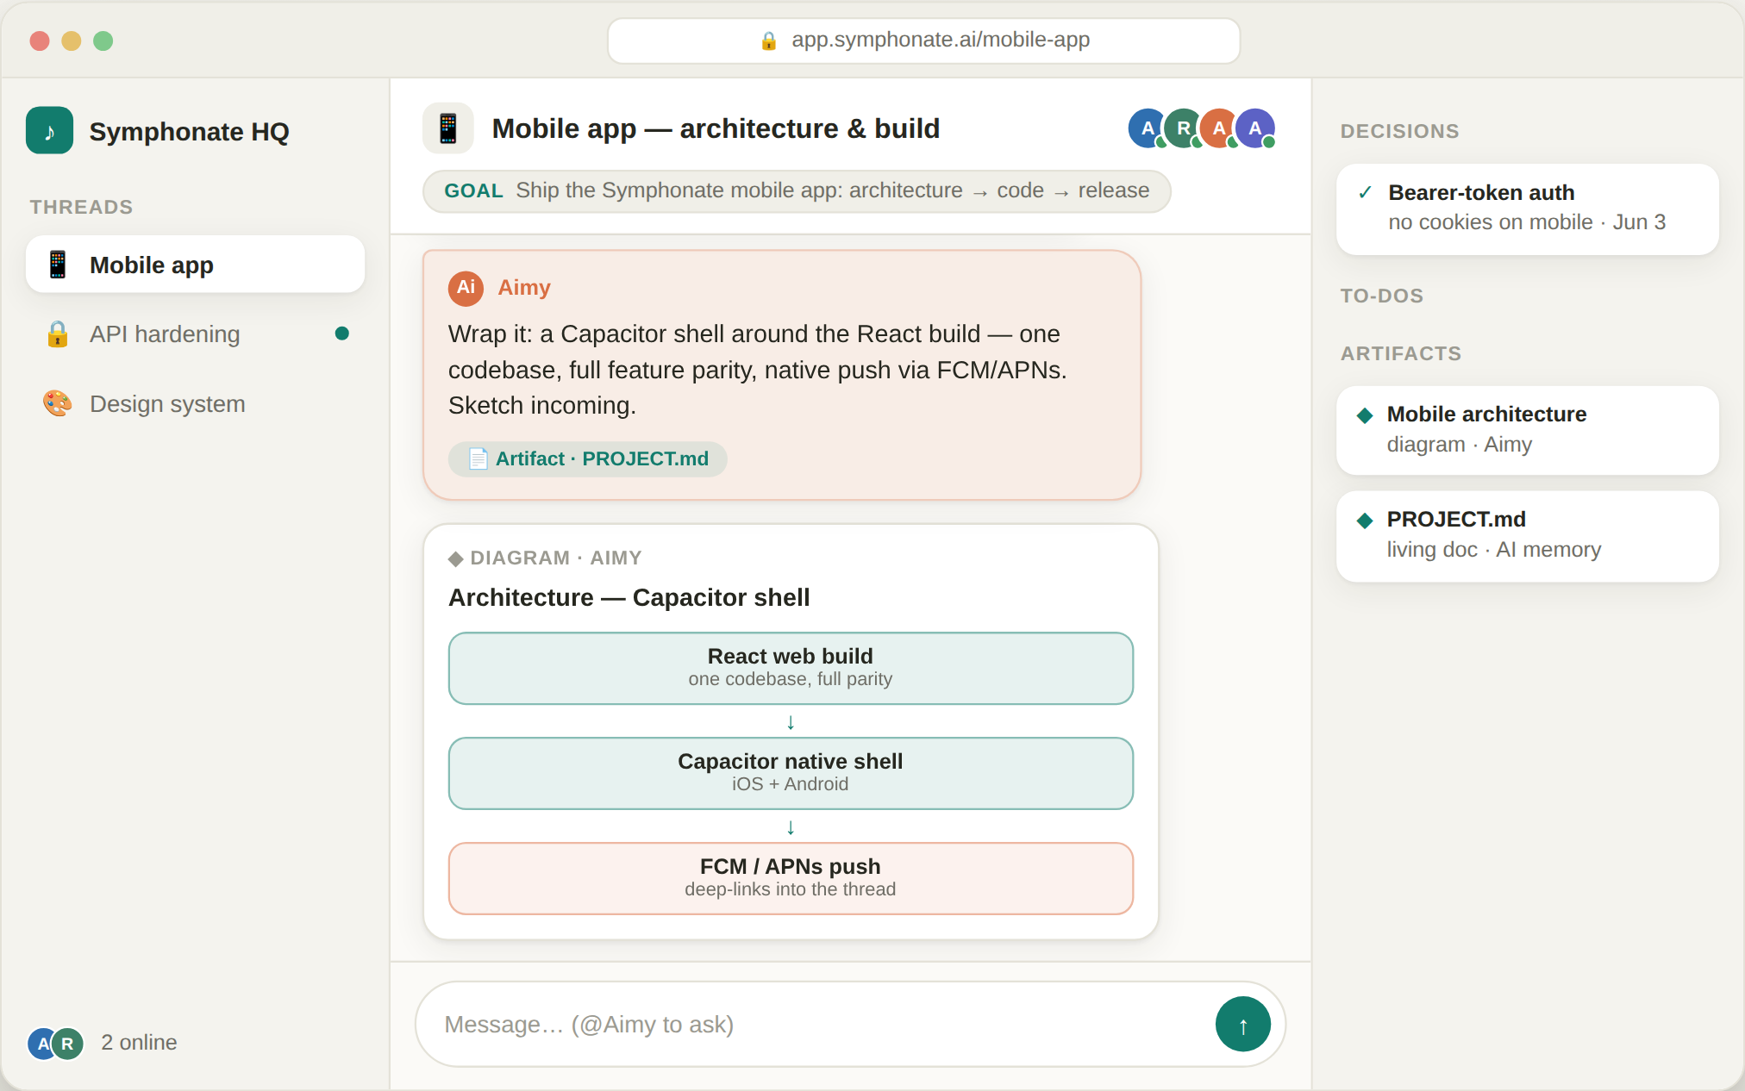This screenshot has height=1091, width=1745.
Task: Open the Mobile architecture artifact card
Action: (1527, 430)
